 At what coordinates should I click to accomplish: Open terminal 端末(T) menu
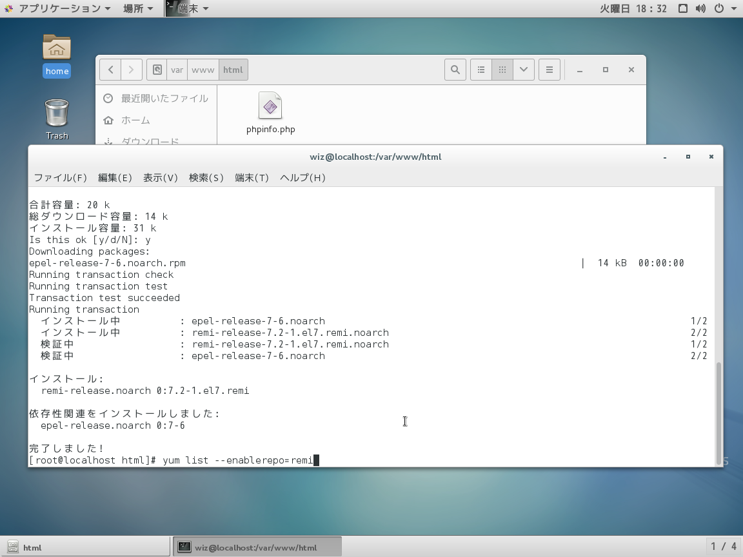[252, 178]
